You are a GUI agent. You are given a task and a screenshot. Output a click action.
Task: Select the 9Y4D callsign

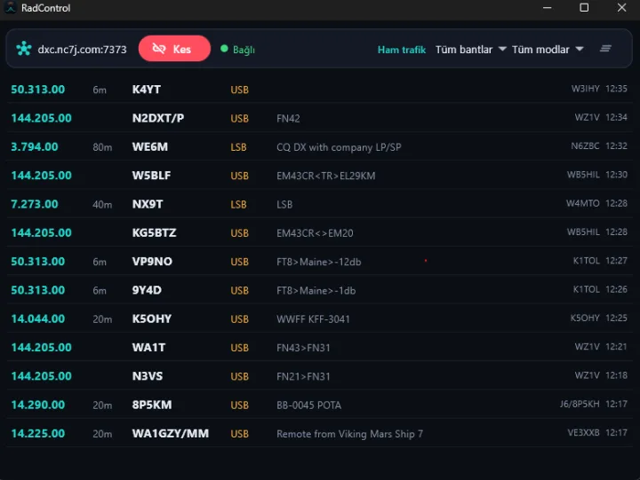point(147,290)
